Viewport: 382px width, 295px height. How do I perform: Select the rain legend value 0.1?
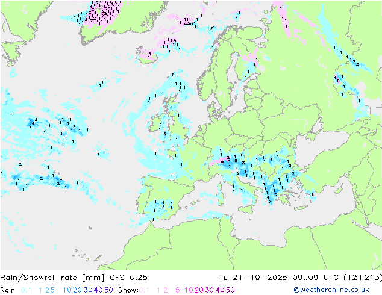coord(26,290)
